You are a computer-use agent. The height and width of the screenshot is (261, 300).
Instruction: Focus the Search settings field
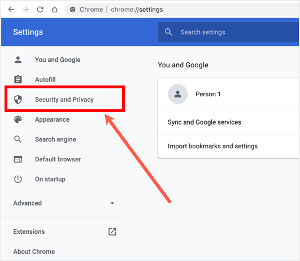[228, 32]
